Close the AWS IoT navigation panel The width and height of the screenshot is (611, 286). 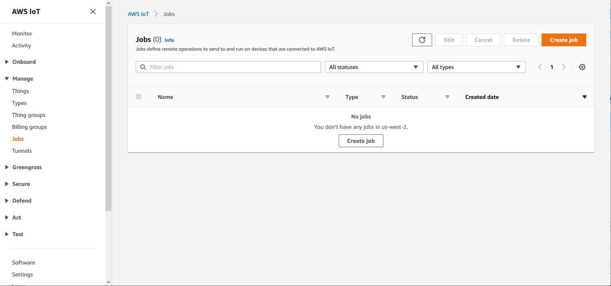click(x=93, y=12)
